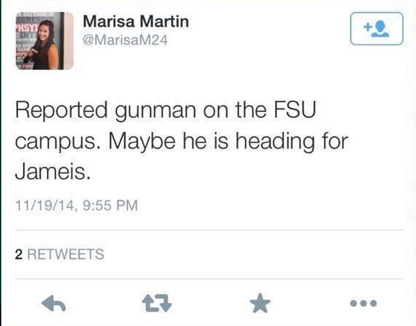Image resolution: width=416 pixels, height=326 pixels.
Task: Favorite the tweet with the star
Action: click(260, 303)
